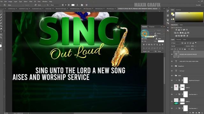The image size is (204, 114).
Task: Click right align text icon
Action: click(69, 5)
